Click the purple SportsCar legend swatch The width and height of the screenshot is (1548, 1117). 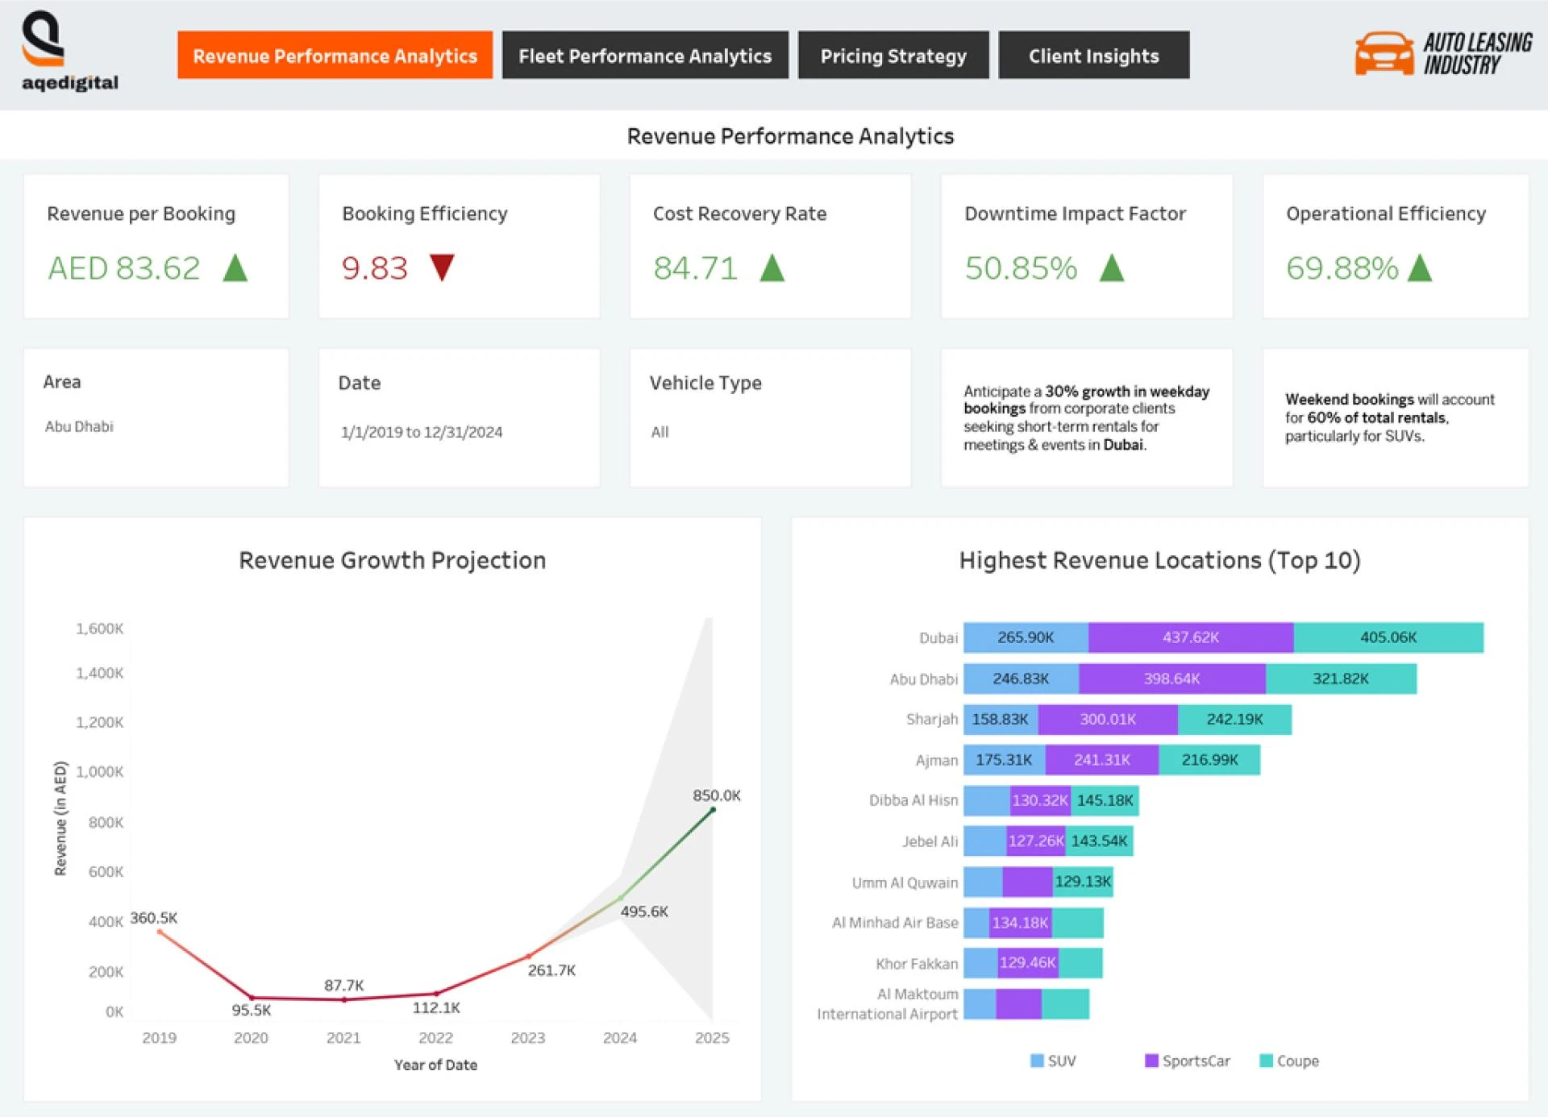pyautogui.click(x=1151, y=1061)
